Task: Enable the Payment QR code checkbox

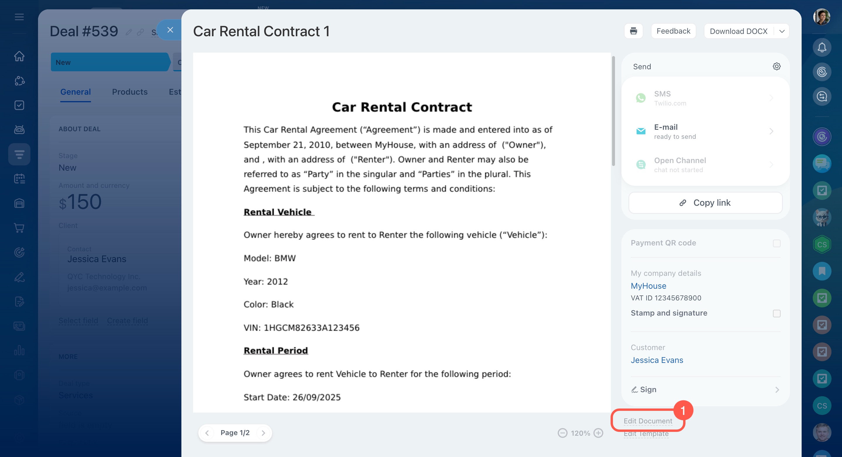Action: pos(776,243)
